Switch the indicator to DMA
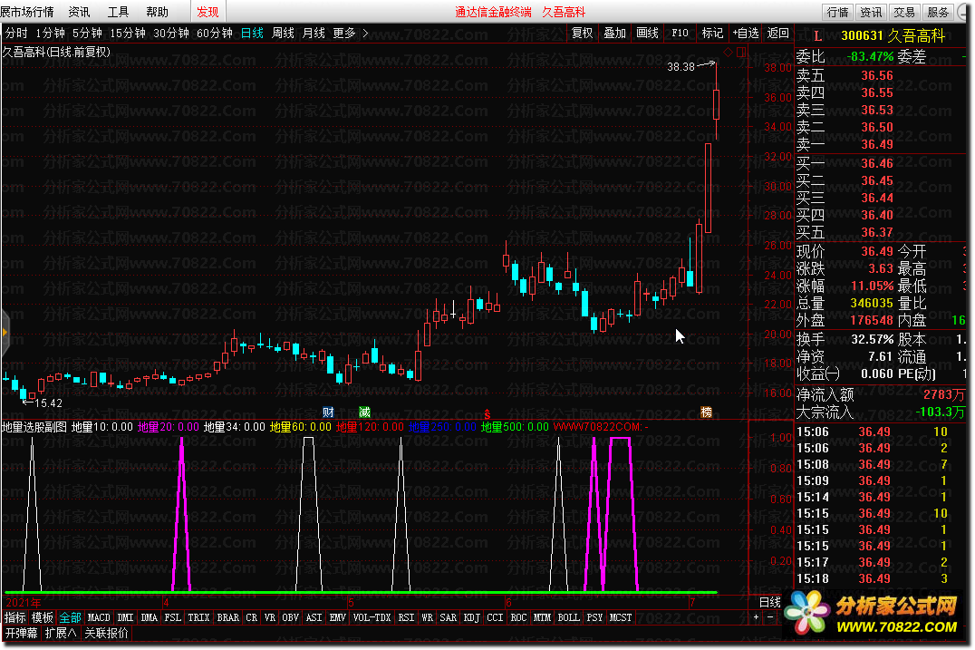Image resolution: width=975 pixels, height=650 pixels. tap(149, 617)
